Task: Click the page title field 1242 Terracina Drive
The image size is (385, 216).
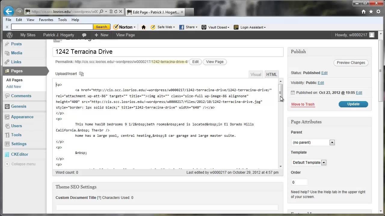Action: pyautogui.click(x=168, y=52)
